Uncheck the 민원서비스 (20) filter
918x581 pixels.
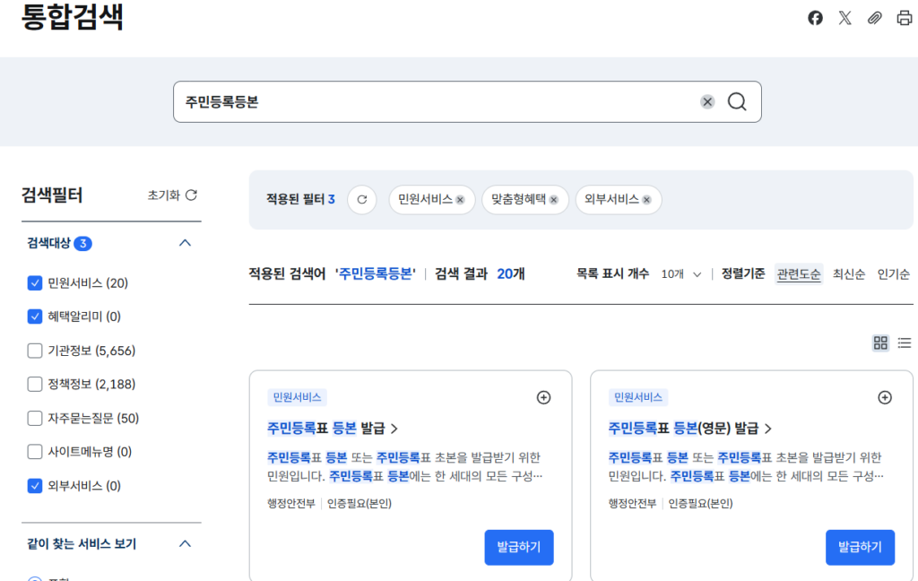pyautogui.click(x=36, y=283)
